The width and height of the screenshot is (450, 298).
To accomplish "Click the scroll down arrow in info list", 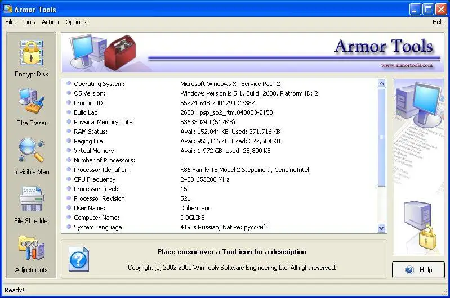I will [x=381, y=228].
